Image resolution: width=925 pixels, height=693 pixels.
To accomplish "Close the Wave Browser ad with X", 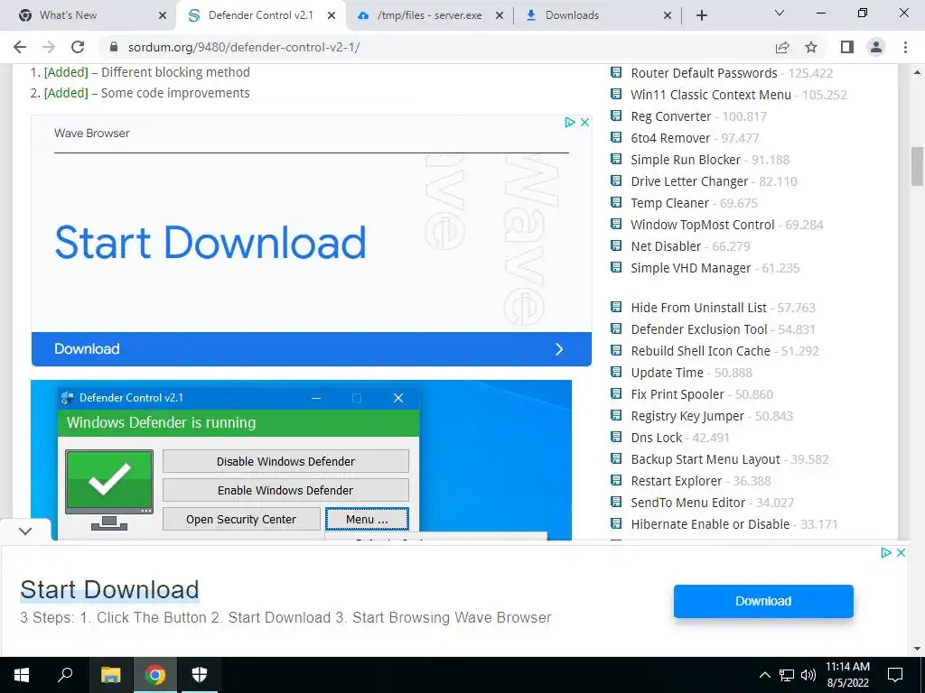I will click(x=584, y=122).
